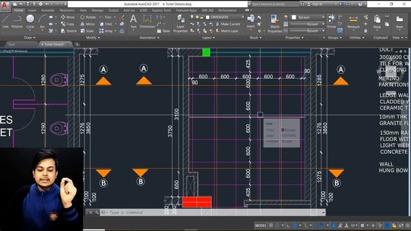The height and width of the screenshot is (231, 411).
Task: Open Layer Properties manager
Action: [x=180, y=24]
